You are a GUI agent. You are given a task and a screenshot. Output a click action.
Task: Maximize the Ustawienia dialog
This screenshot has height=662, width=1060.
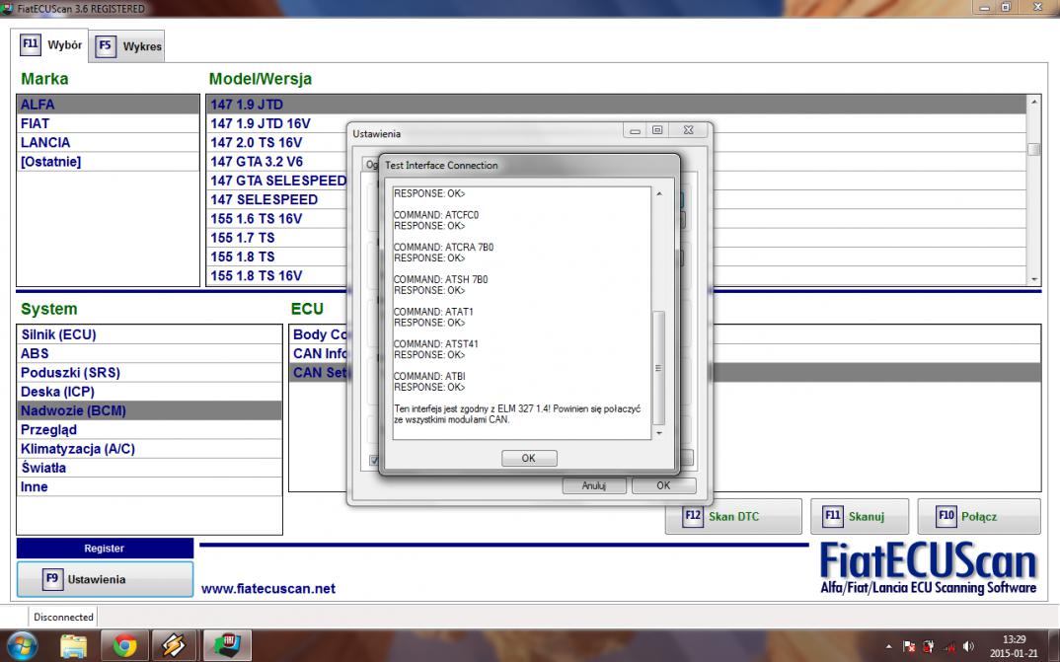pos(657,129)
